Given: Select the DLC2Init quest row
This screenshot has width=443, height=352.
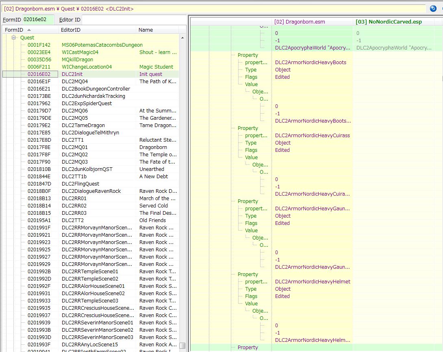Looking at the screenshot, I should click(91, 74).
